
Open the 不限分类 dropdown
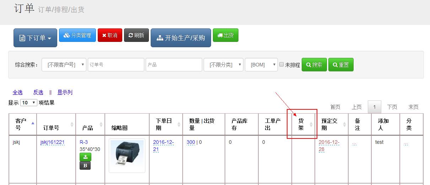coord(223,65)
